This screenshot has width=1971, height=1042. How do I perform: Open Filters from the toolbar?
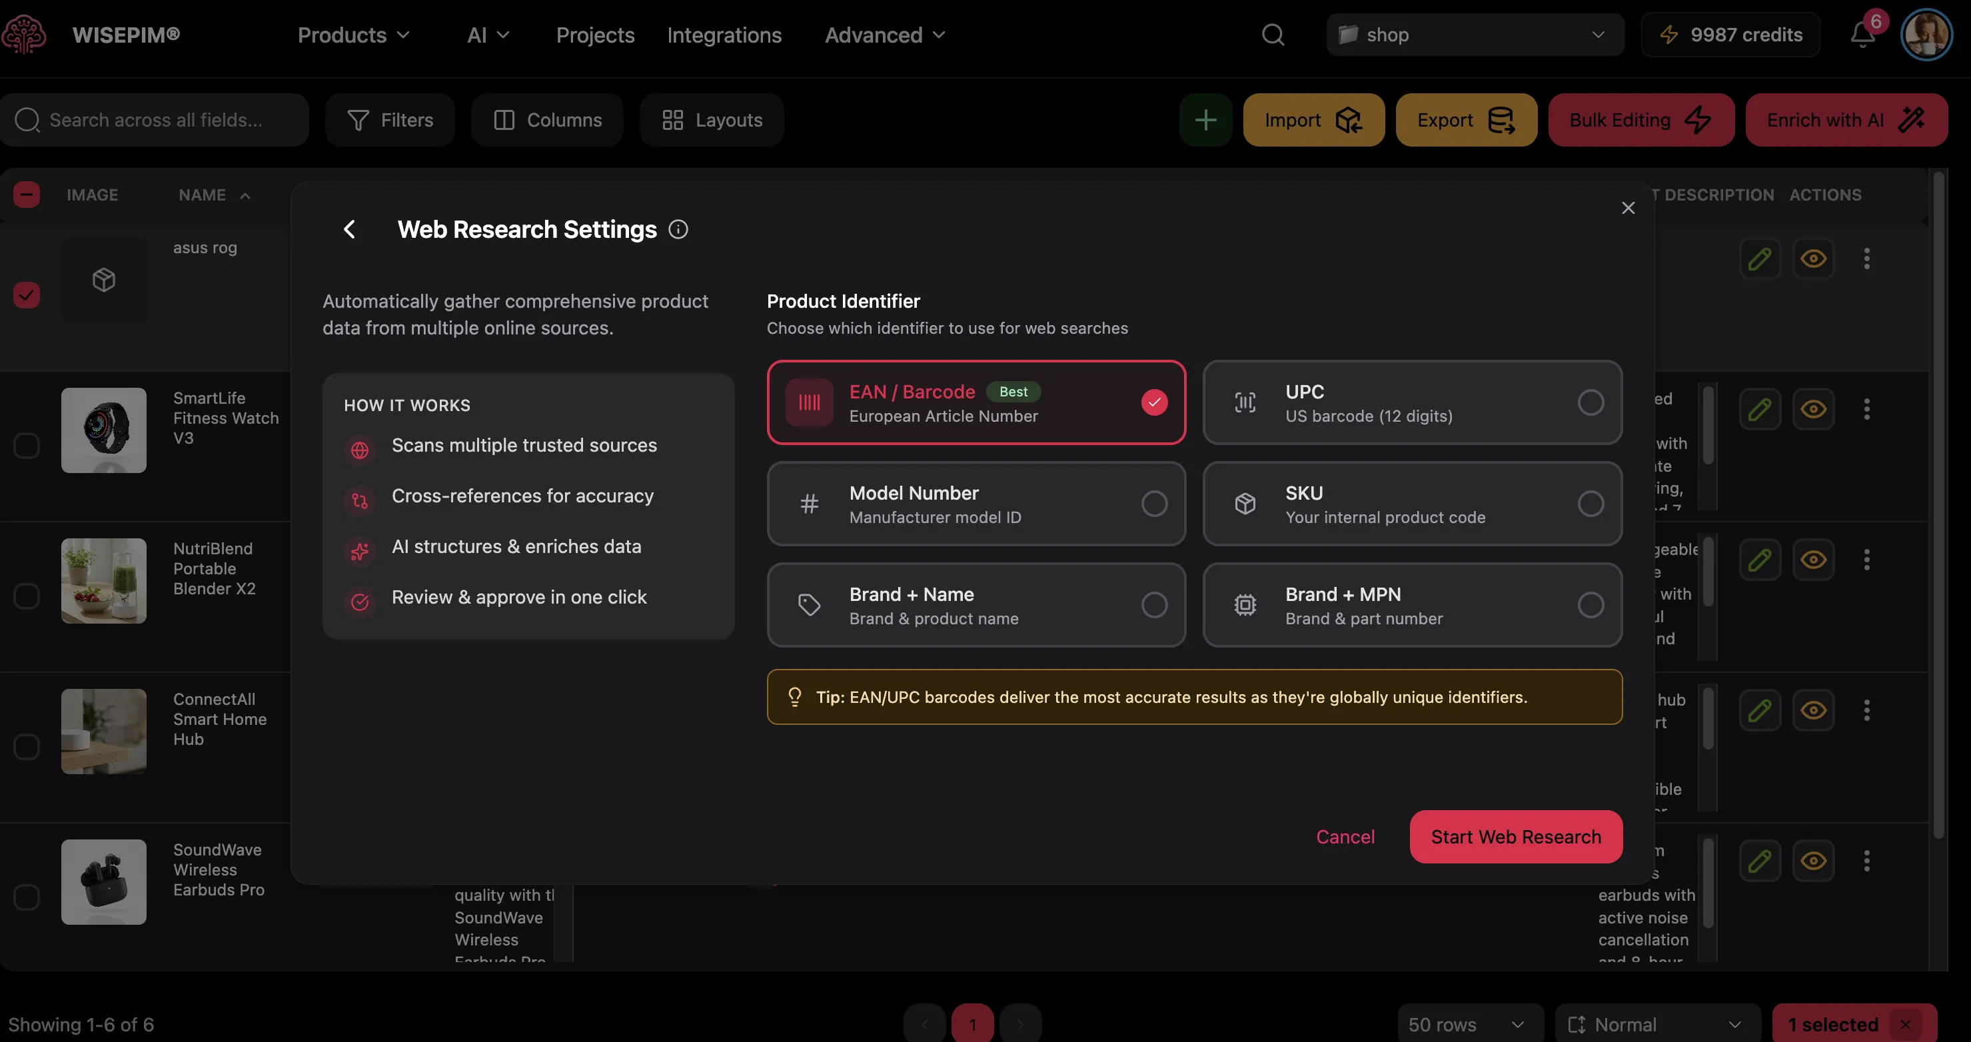(390, 119)
